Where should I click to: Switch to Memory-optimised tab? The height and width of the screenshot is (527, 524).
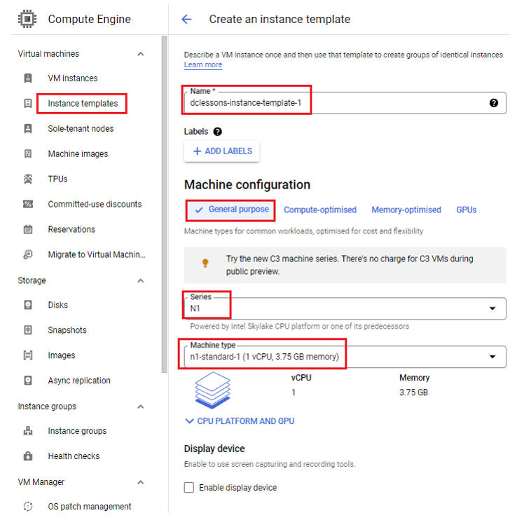[x=406, y=210]
